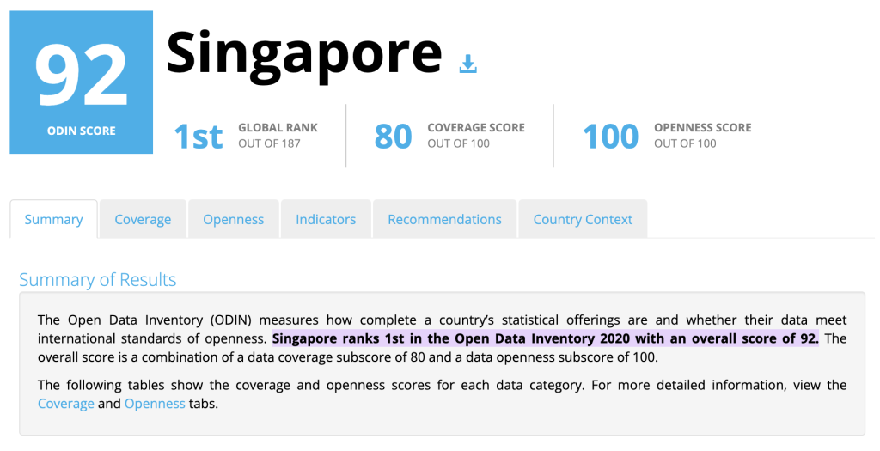Click the Summary of Results heading

(x=98, y=279)
